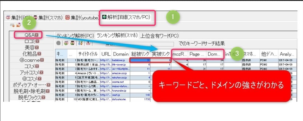The height and width of the screenshot is (121, 303).
Task: Sort by the Page ... column header
Action: [x=197, y=54]
